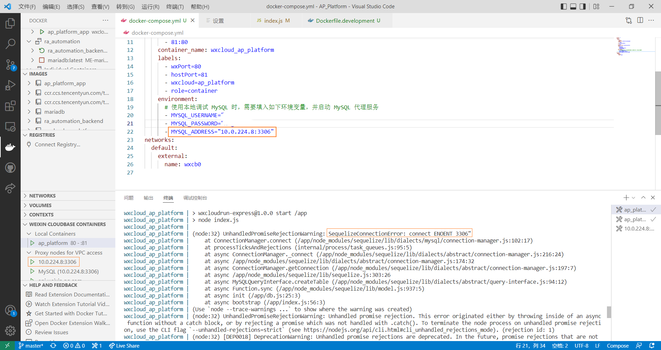Collapse the Local Containers group

[x=68, y=234]
